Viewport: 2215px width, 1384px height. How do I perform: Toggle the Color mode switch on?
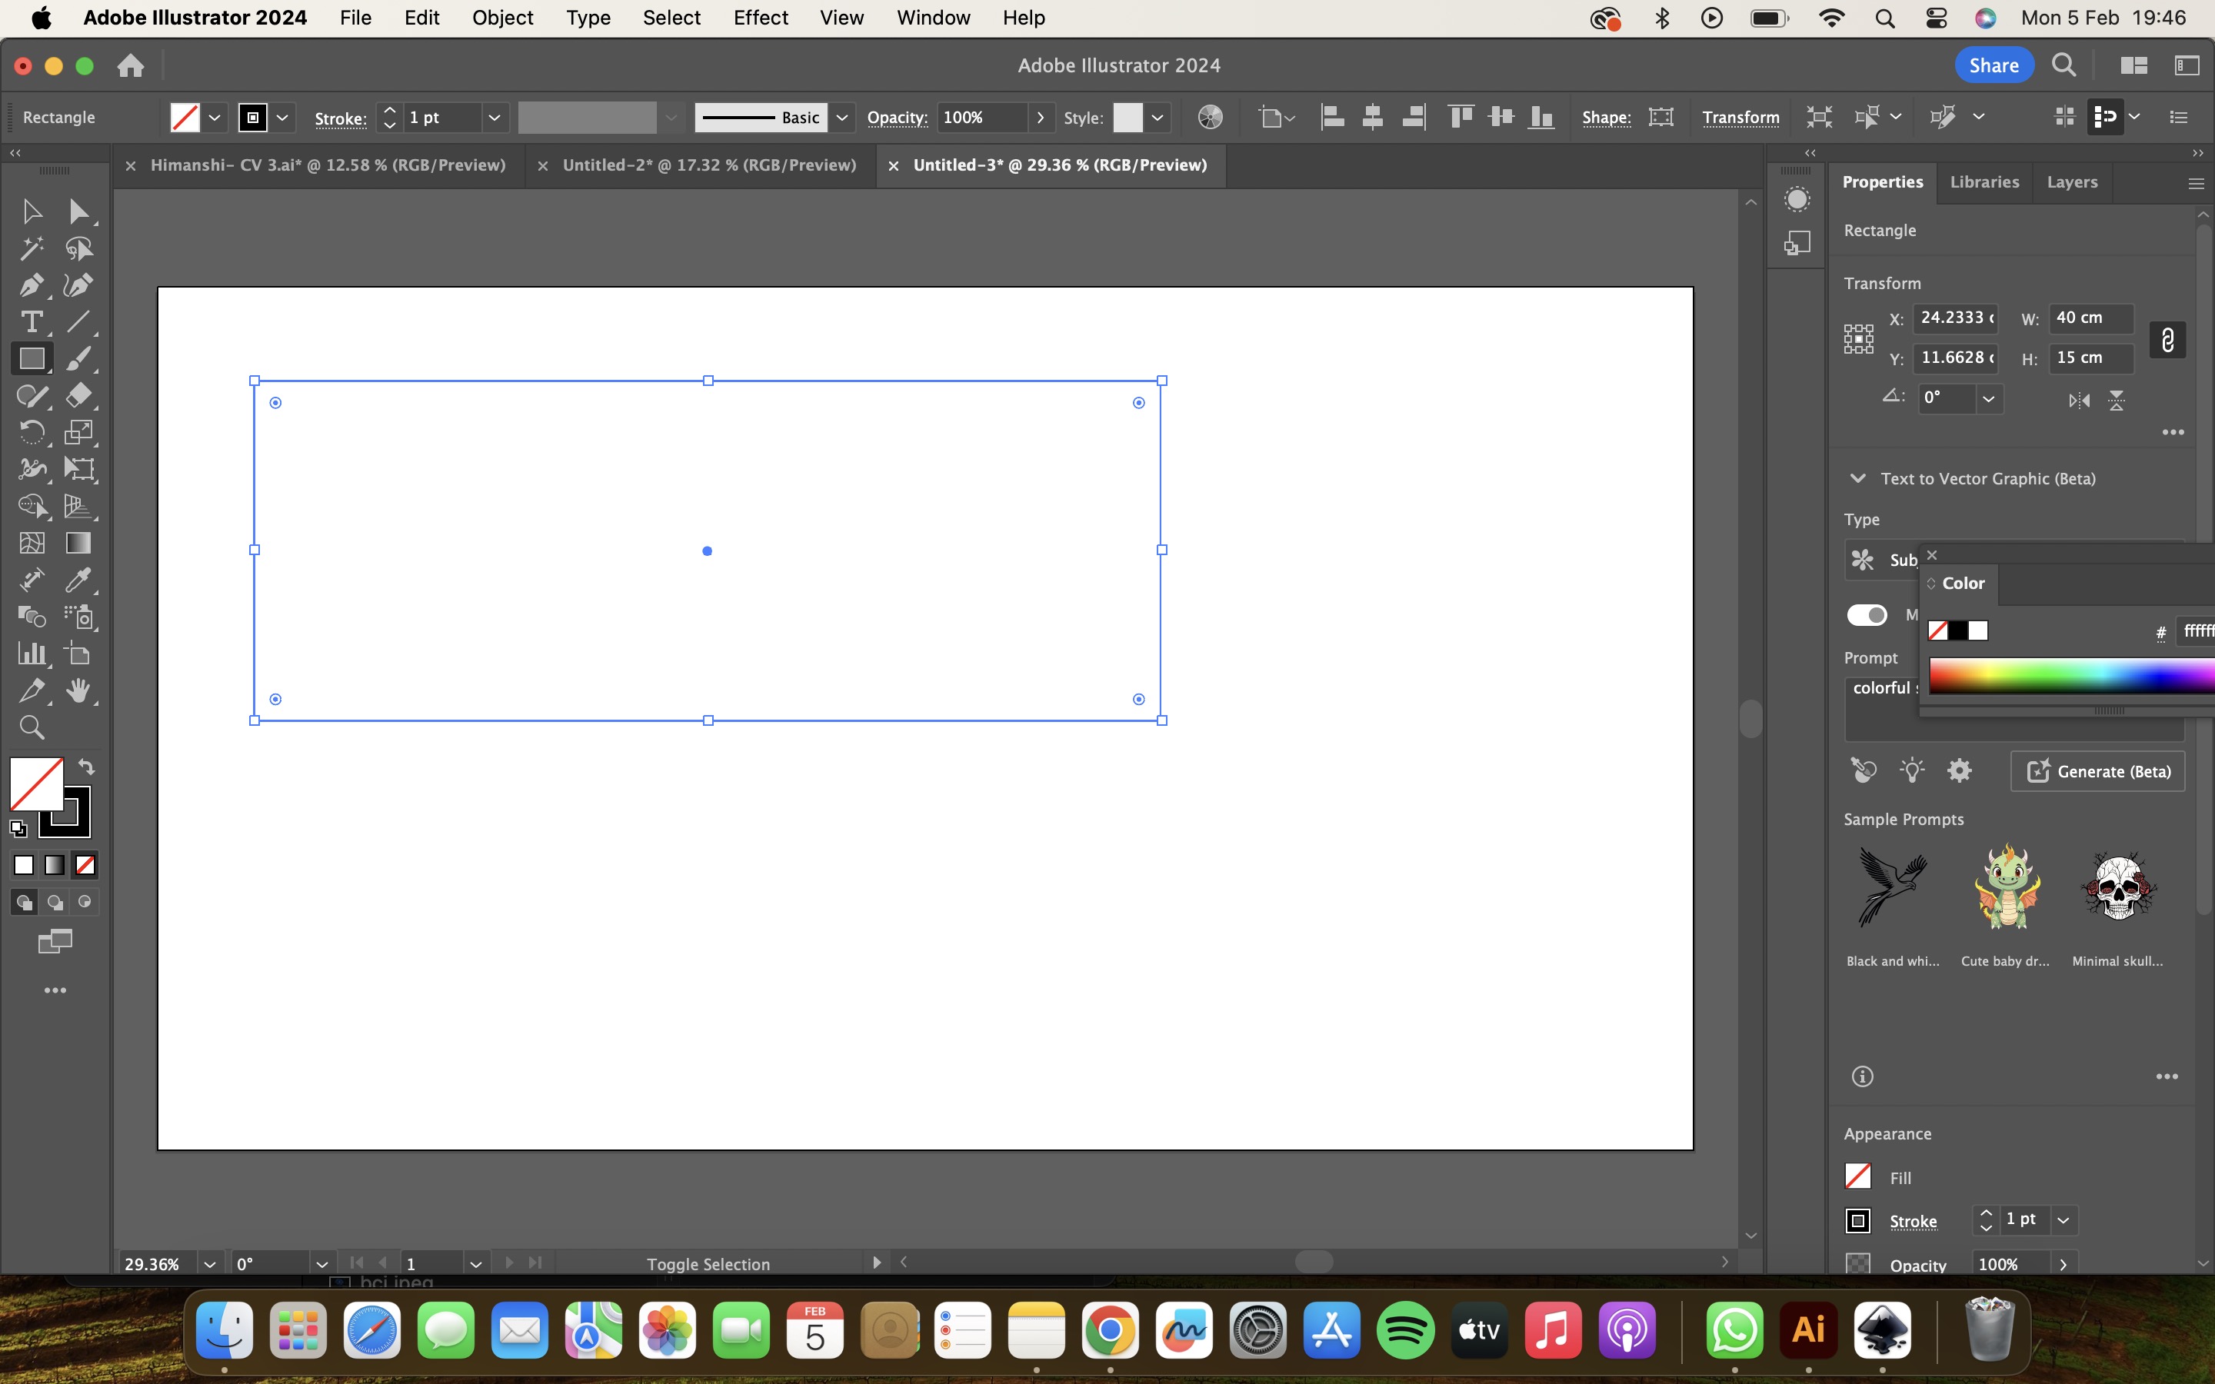pos(1869,615)
